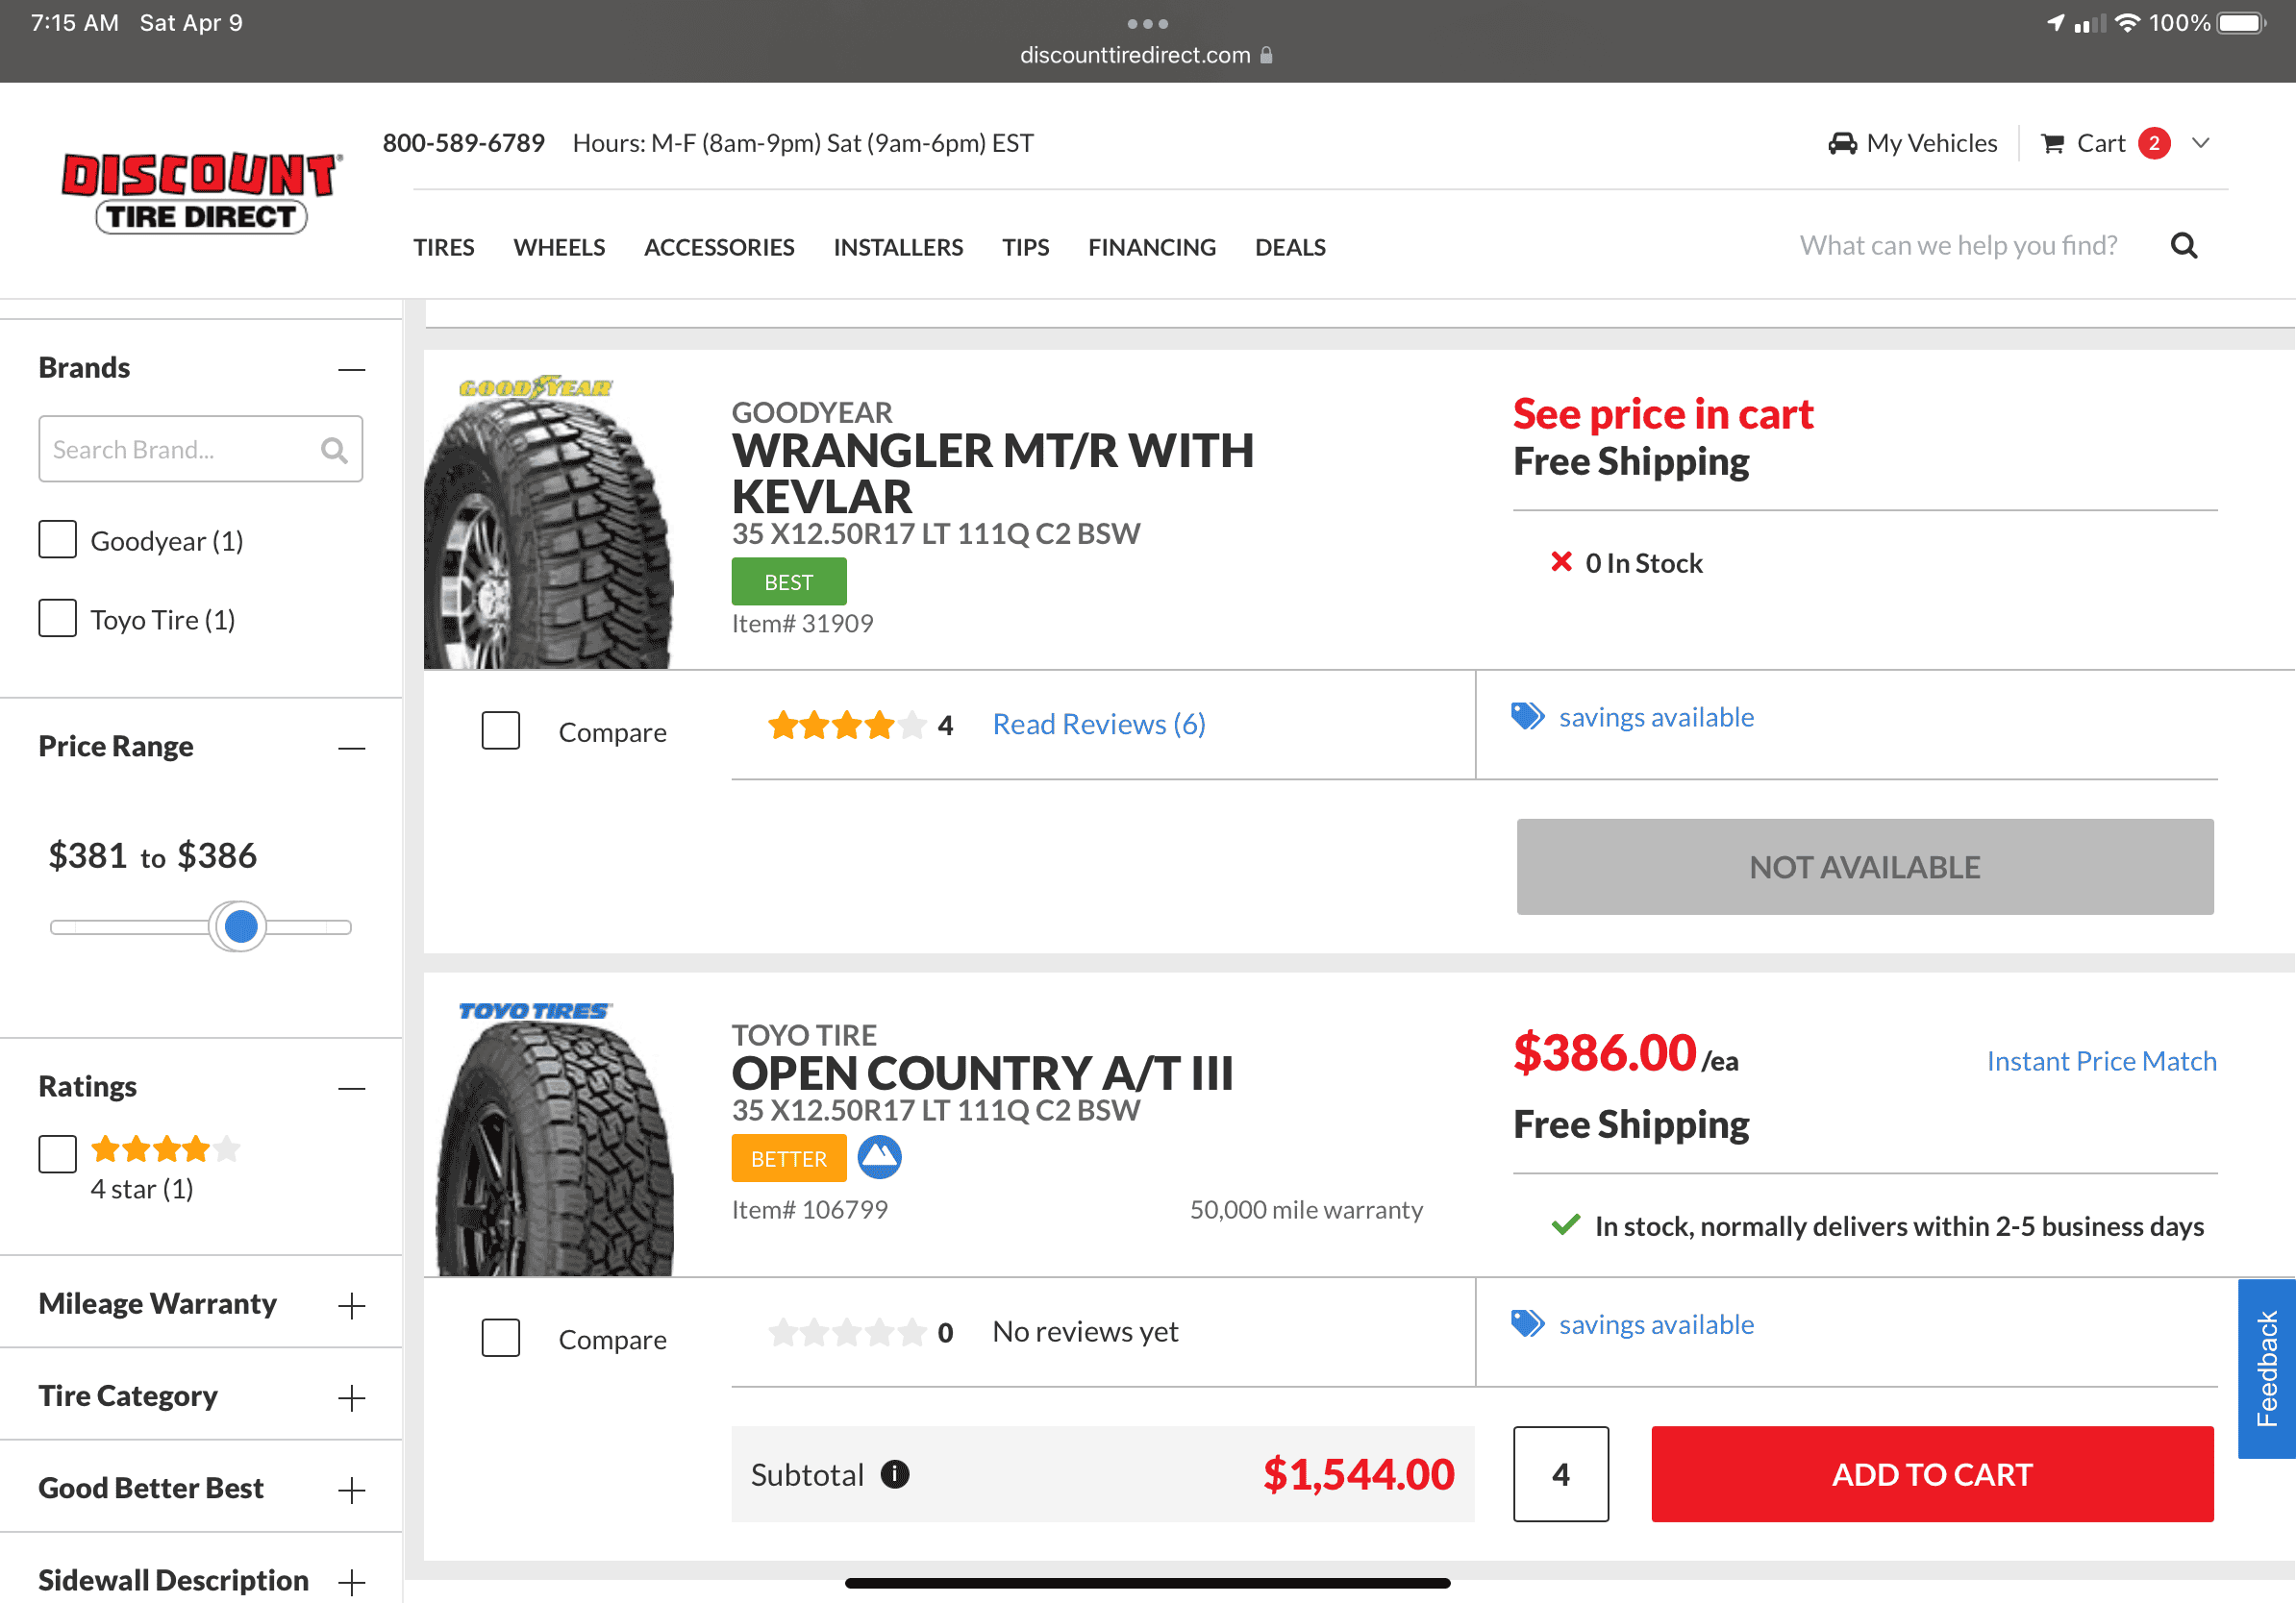The height and width of the screenshot is (1603, 2296).
Task: Click the Toyo Open Country star rating
Action: coord(846,1332)
